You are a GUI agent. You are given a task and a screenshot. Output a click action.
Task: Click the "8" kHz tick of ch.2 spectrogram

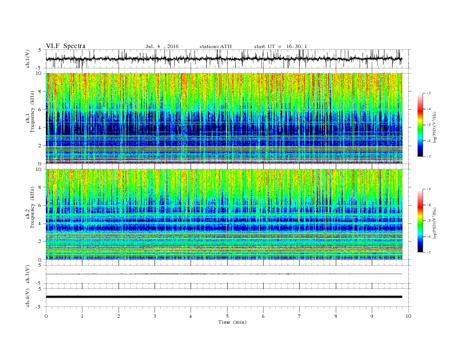click(x=41, y=187)
